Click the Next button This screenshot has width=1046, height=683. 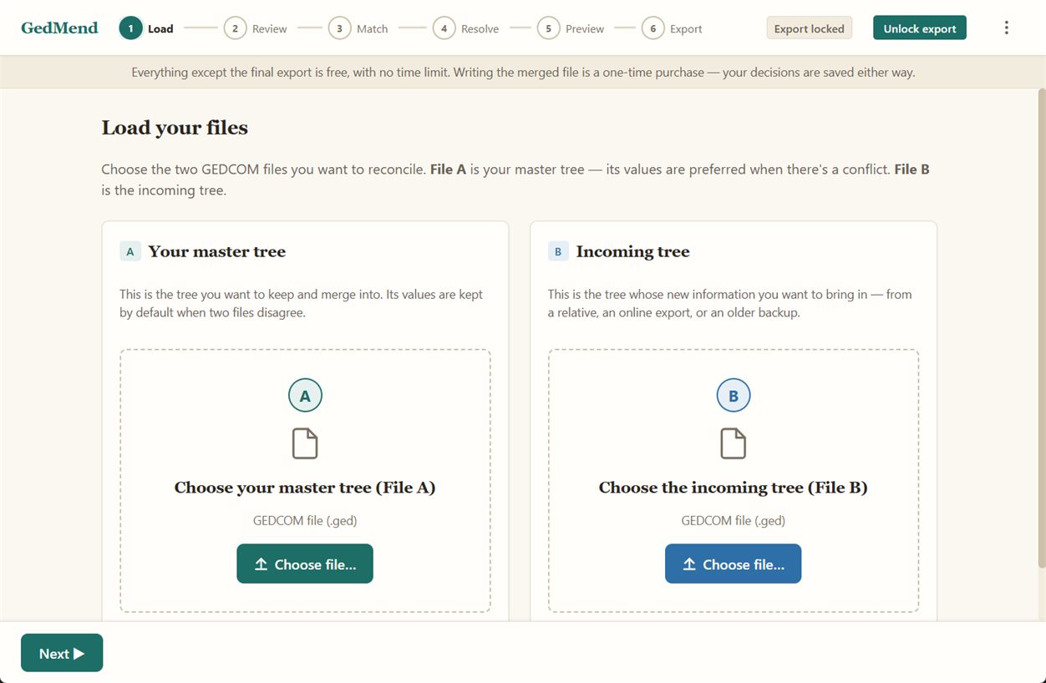pyautogui.click(x=62, y=653)
